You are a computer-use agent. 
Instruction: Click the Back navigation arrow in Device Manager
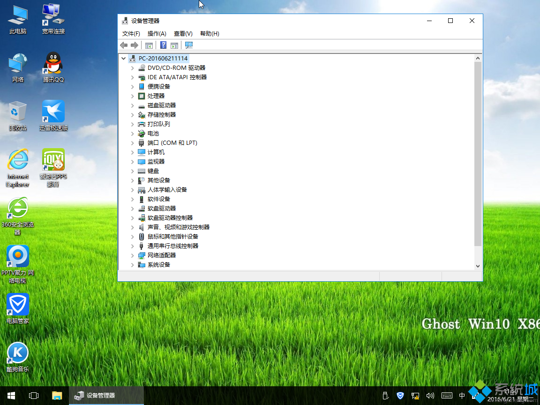[123, 45]
